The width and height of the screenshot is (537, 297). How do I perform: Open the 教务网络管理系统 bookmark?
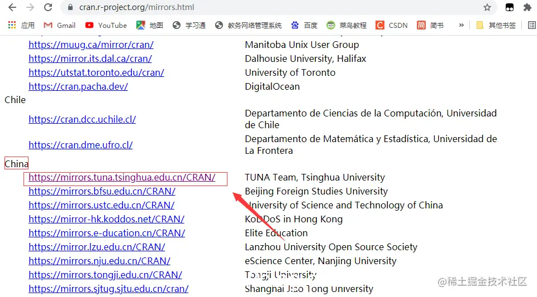tap(248, 25)
